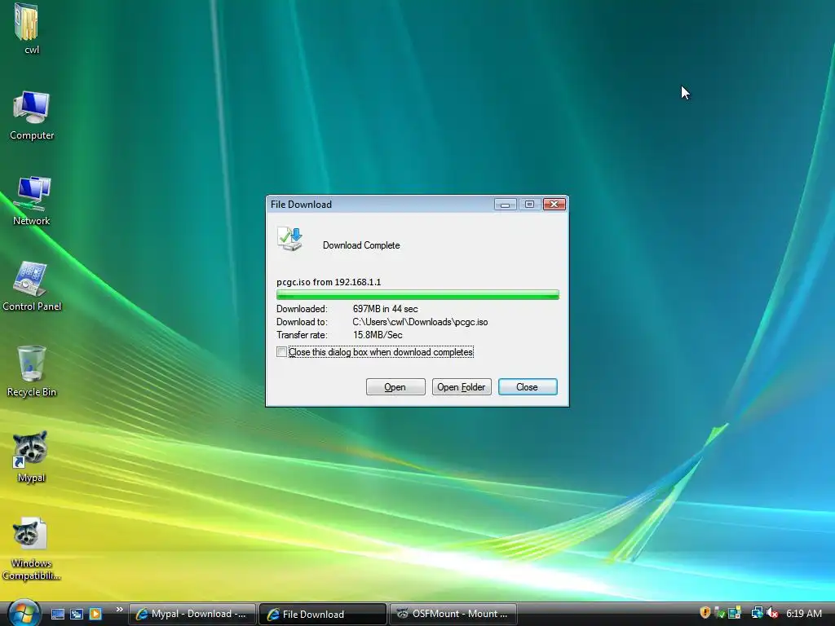Viewport: 835px width, 626px height.
Task: Click the Show Desktop quick launch icon
Action: [58, 614]
